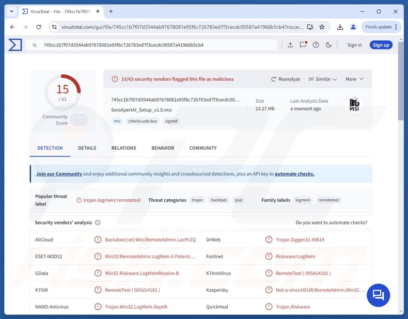The width and height of the screenshot is (408, 319).
Task: Click the MSI file type icon
Action: coord(354,104)
